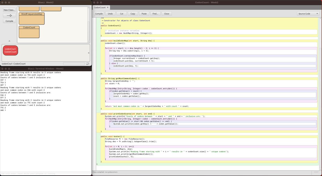
Task: Click the 'saved' indicator in editor corner
Action: tap(316, 172)
